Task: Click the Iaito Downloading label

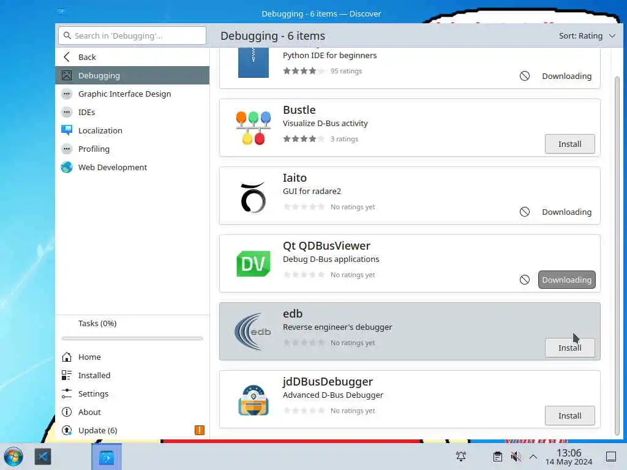Action: click(x=566, y=212)
